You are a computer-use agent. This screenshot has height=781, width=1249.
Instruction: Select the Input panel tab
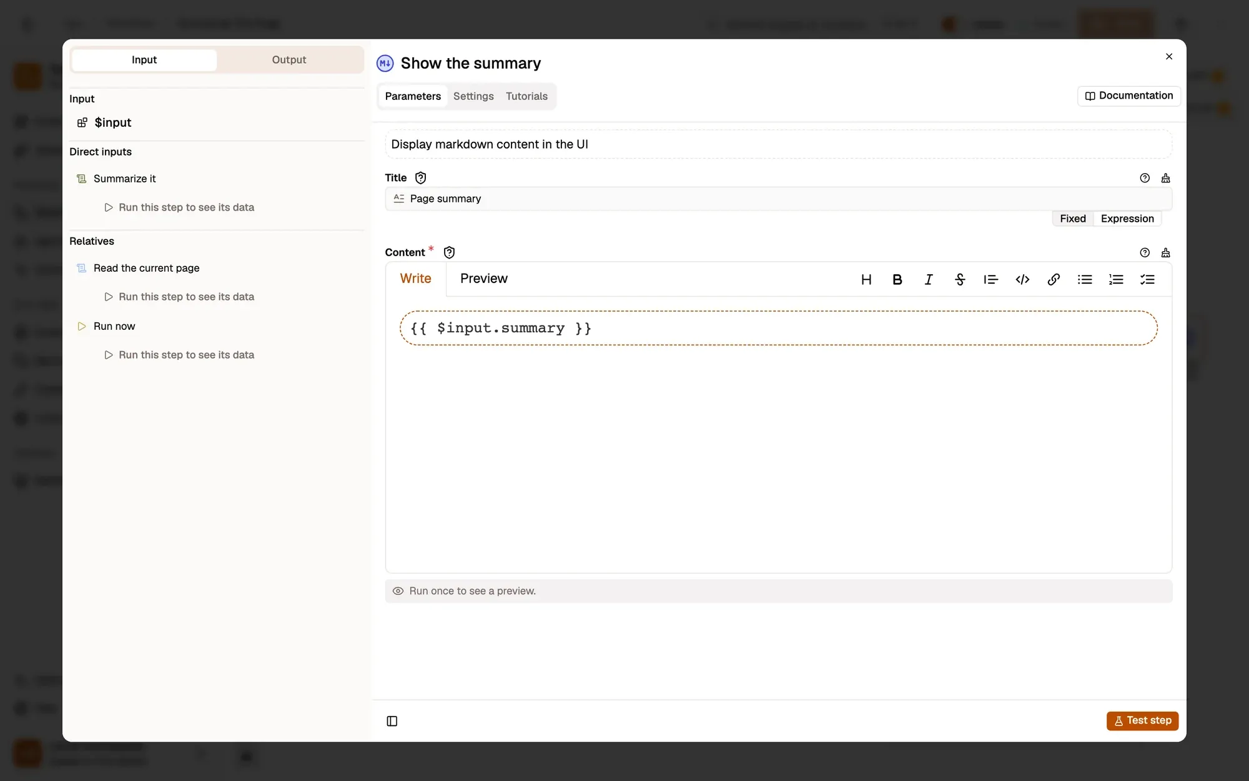pos(144,60)
